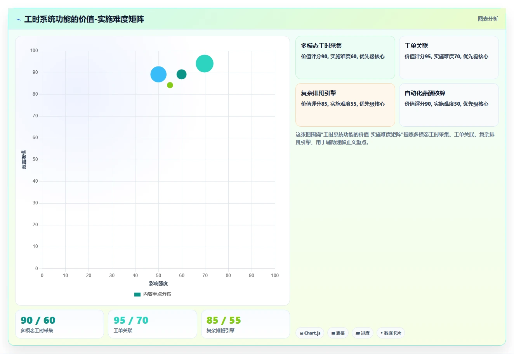514x354 pixels.
Task: Select the blue bubble at impact 50
Action: point(158,74)
